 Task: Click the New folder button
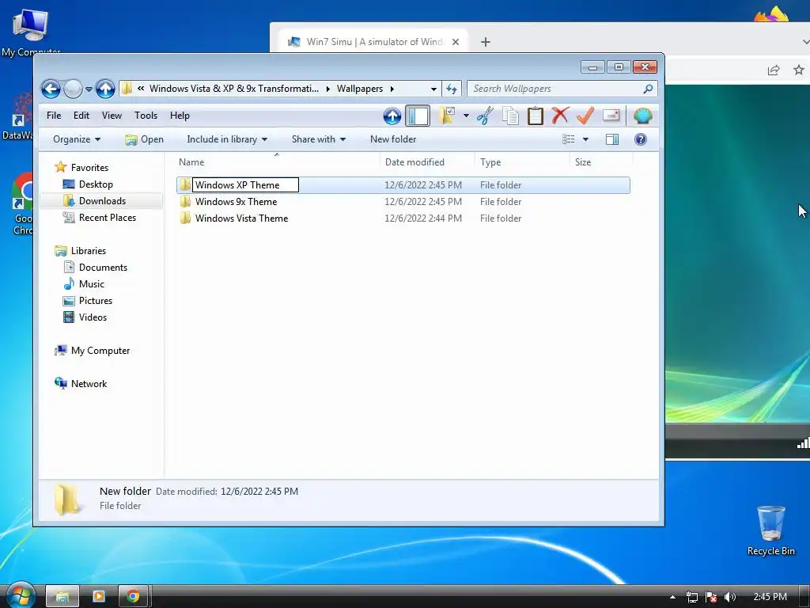coord(393,139)
